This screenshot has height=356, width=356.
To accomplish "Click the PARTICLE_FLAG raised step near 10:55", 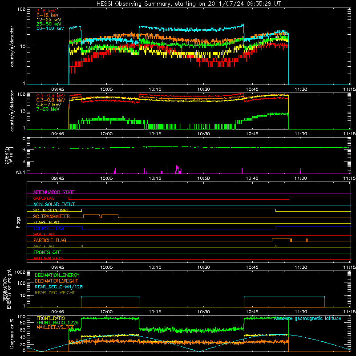I will pyautogui.click(x=281, y=239).
